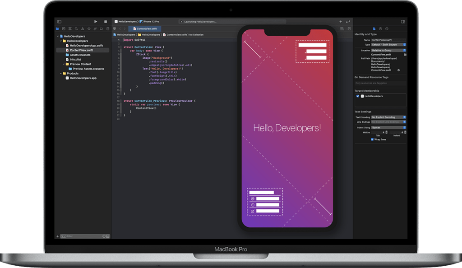Open the Issue navigator warning icon
This screenshot has width=462, height=268.
[83, 28]
